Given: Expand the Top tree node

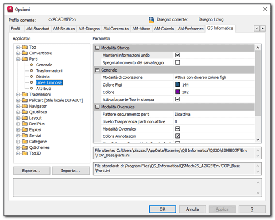Looking at the screenshot, I should coord(18,47).
